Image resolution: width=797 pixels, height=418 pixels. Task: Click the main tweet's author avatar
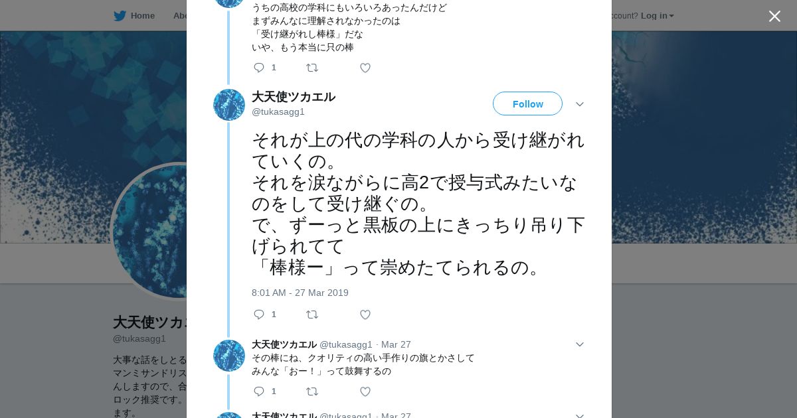point(229,105)
